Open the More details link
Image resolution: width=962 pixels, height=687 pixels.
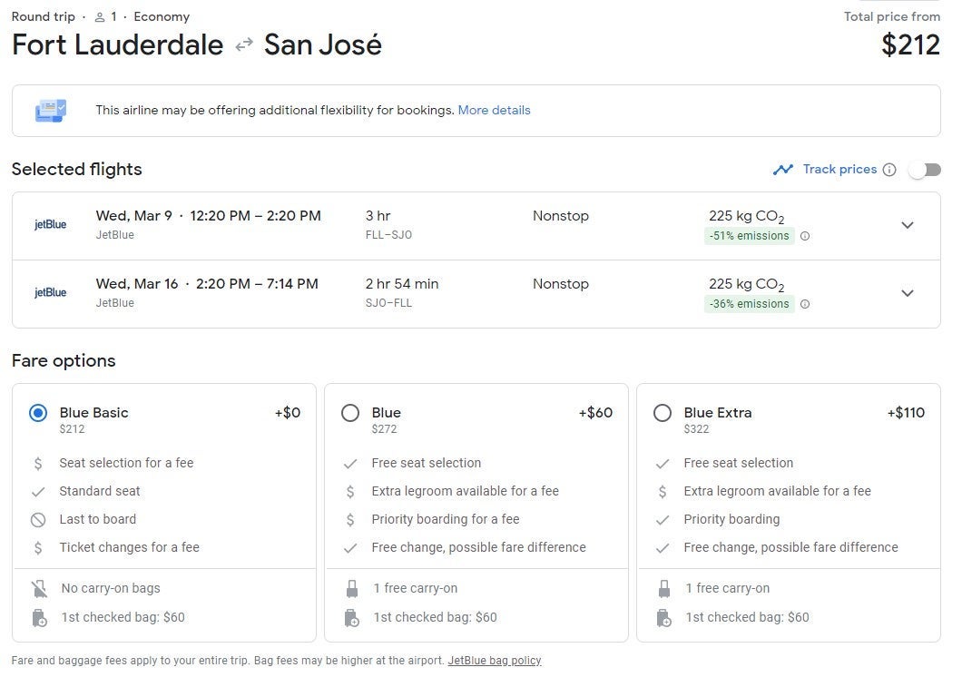click(x=494, y=111)
